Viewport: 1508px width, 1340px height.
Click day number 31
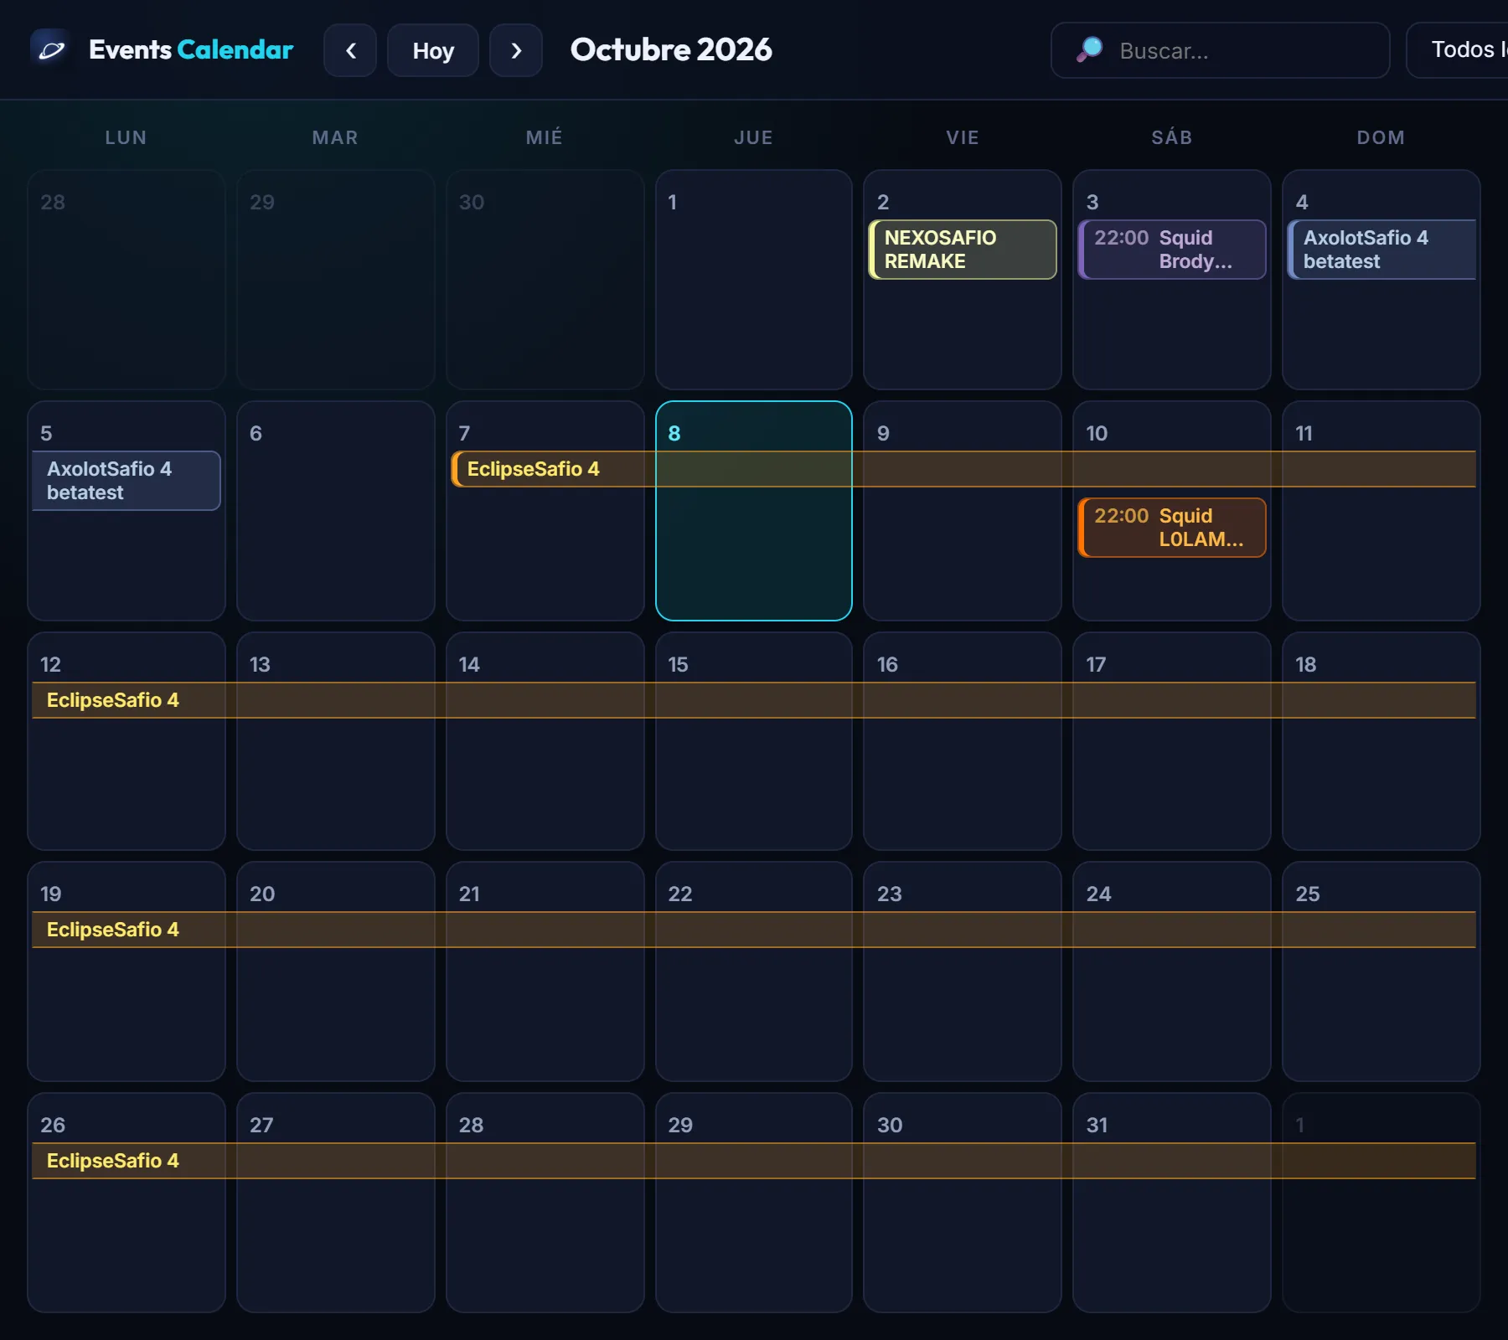(1097, 1125)
